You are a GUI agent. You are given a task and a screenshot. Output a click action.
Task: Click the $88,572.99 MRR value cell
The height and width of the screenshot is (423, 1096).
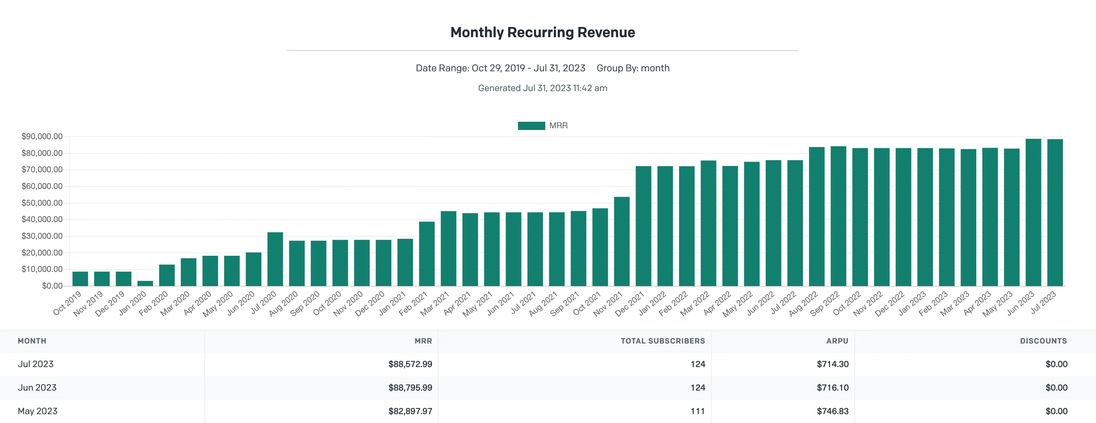410,364
